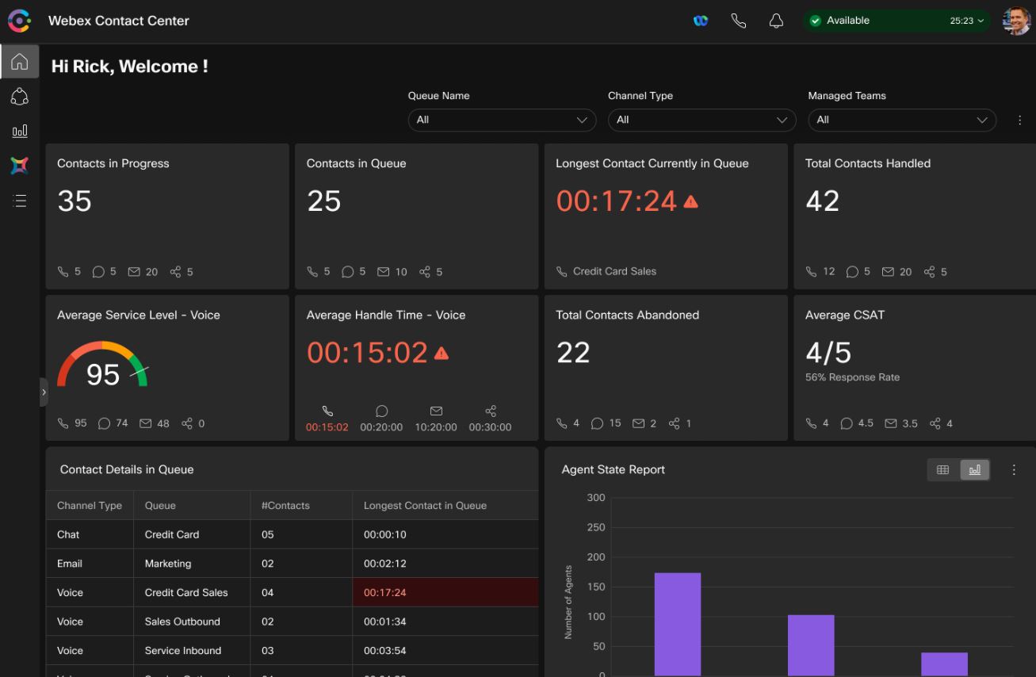Click the colorful X icon in sidebar
1036x677 pixels.
pyautogui.click(x=19, y=166)
